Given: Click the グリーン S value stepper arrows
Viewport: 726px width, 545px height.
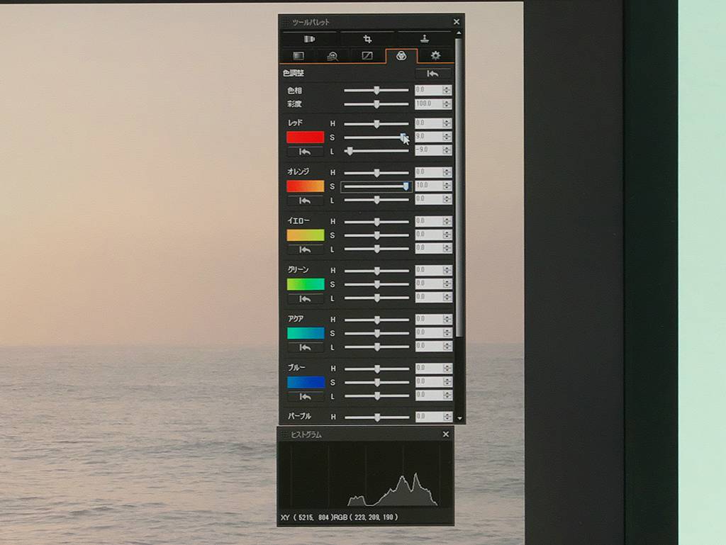Looking at the screenshot, I should (447, 283).
